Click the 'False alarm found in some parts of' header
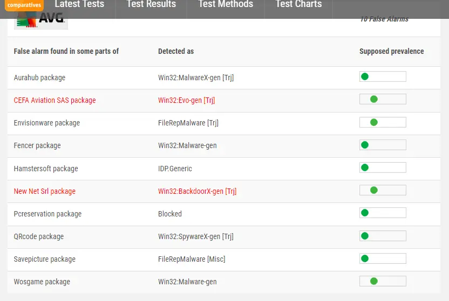This screenshot has height=301, width=449. (x=66, y=51)
